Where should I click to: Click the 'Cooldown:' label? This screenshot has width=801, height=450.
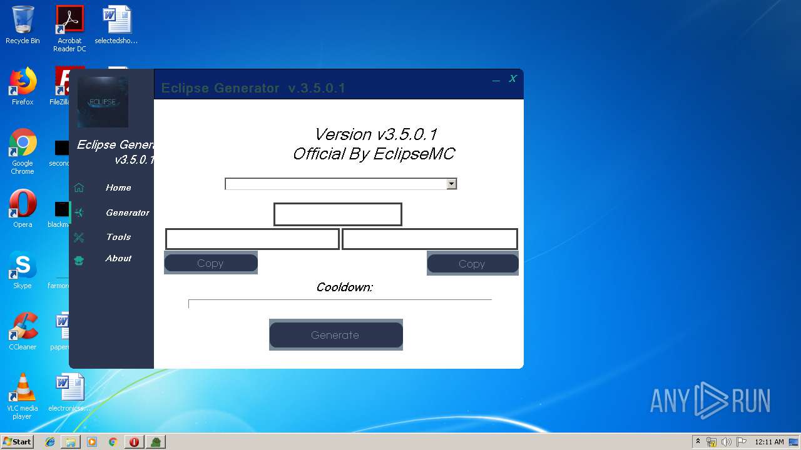tap(344, 287)
